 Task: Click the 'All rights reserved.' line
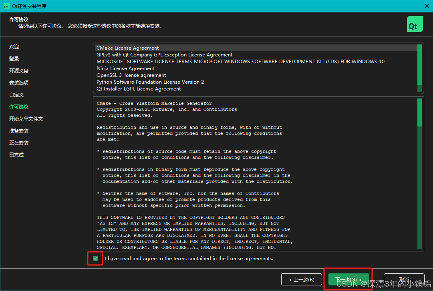coord(125,116)
